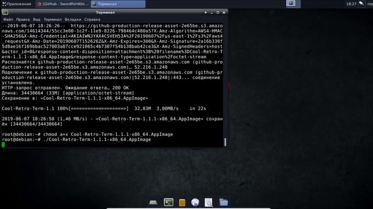Click the workspace switcher thumbnail in the panel
The image size is (373, 209).
pos(291,3)
